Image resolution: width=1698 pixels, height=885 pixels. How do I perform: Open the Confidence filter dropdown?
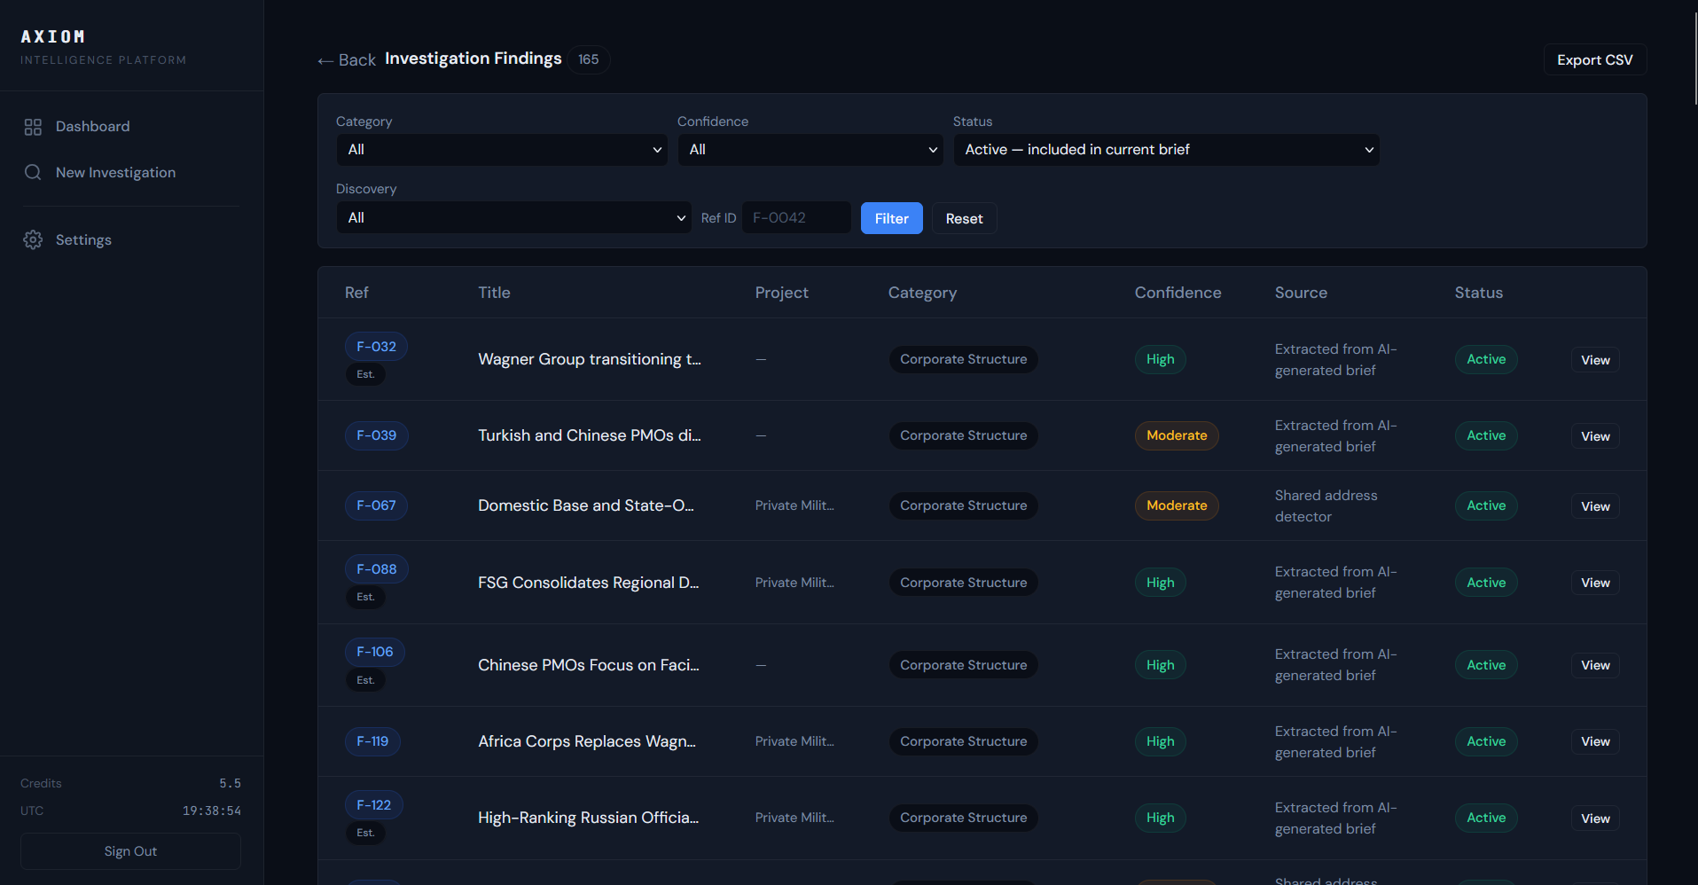[810, 150]
